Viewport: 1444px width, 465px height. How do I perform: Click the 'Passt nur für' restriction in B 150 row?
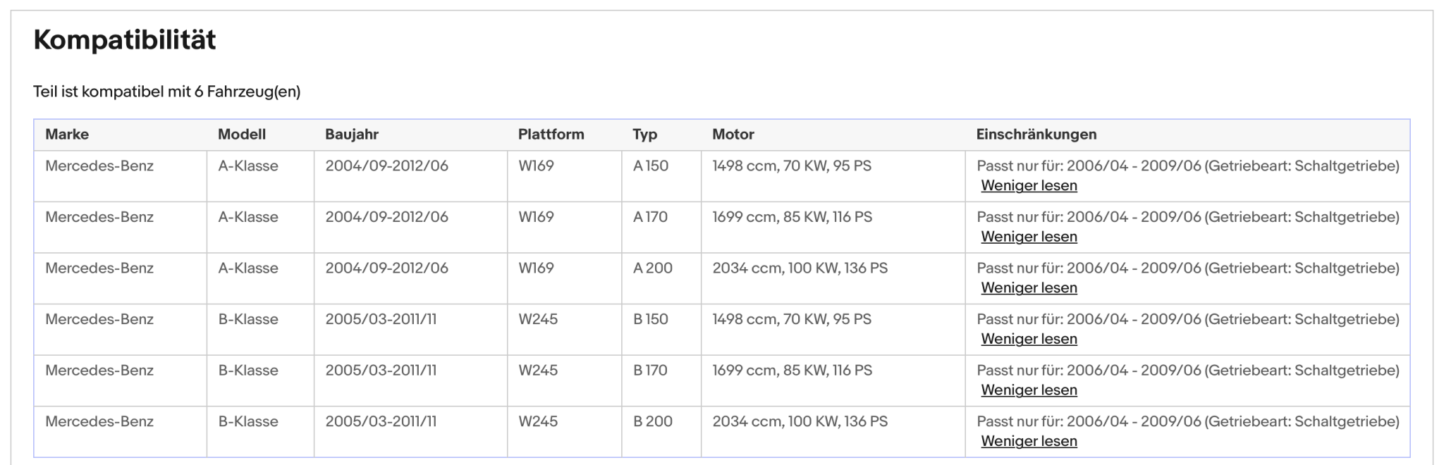(1188, 319)
